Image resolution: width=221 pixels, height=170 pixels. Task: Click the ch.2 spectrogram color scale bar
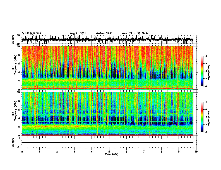pyautogui.click(x=202, y=117)
